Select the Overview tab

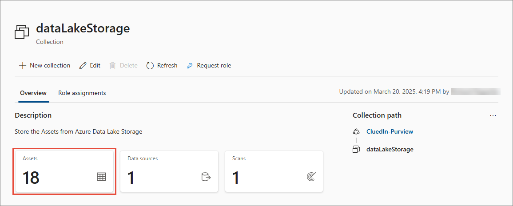tap(33, 93)
